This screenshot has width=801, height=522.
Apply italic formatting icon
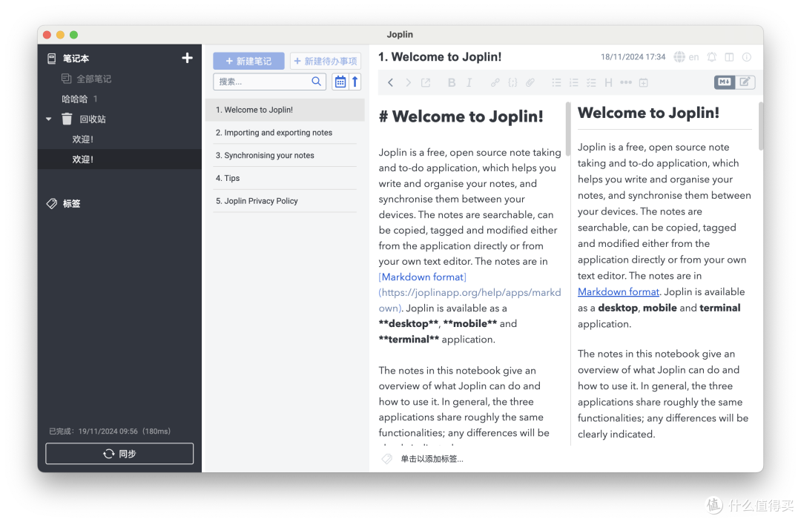coord(469,82)
